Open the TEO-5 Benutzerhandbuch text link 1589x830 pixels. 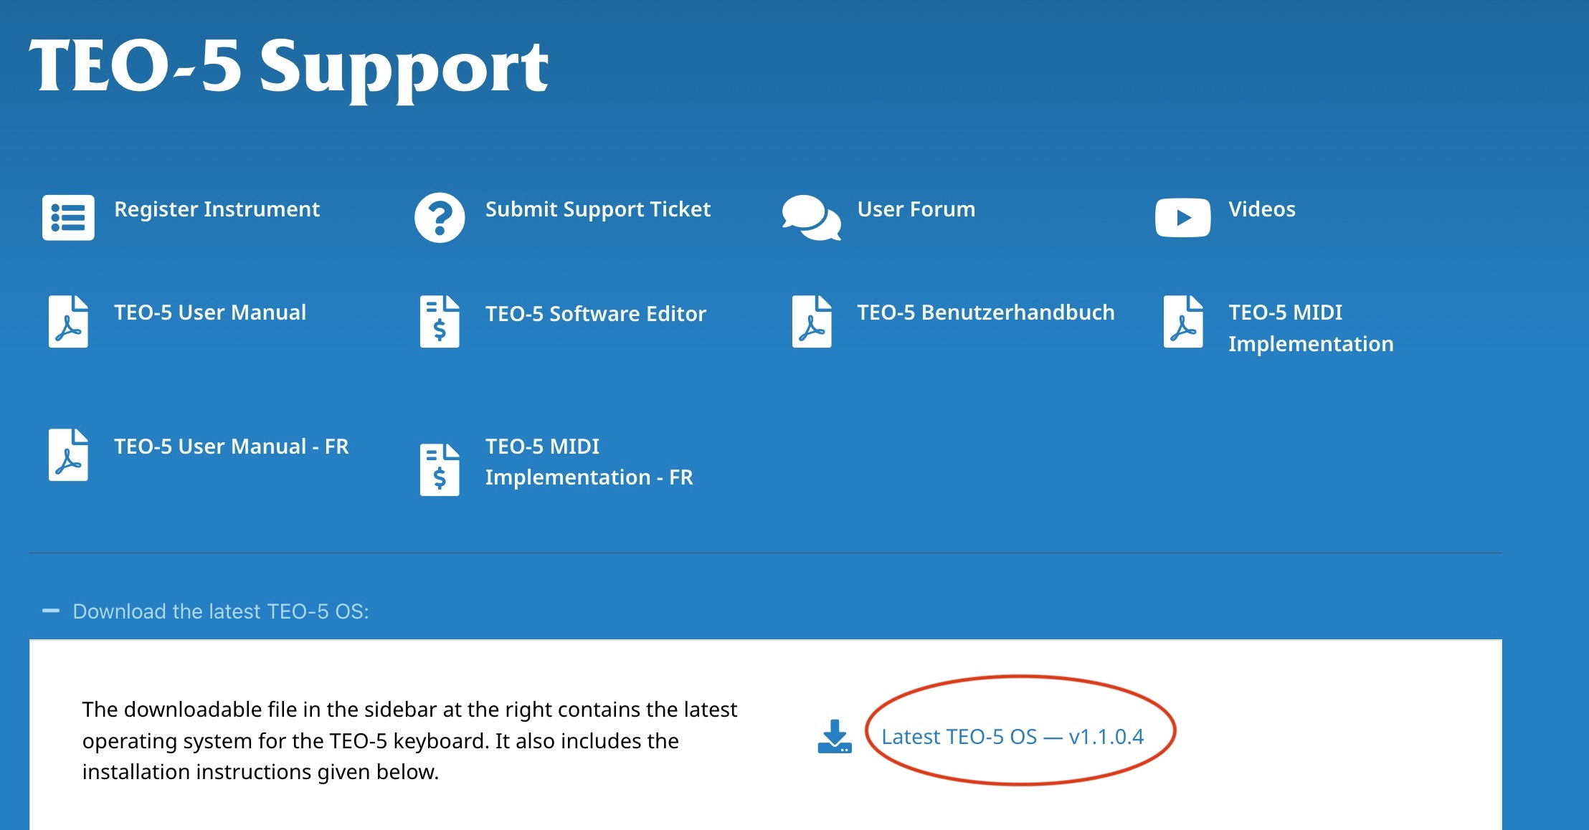(x=985, y=313)
